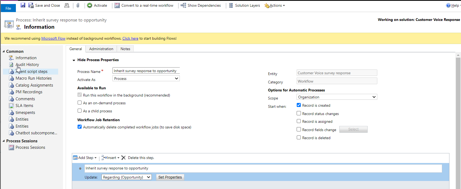The height and width of the screenshot is (189, 461).
Task: Click the process header workflow icon
Action: tap(9, 24)
